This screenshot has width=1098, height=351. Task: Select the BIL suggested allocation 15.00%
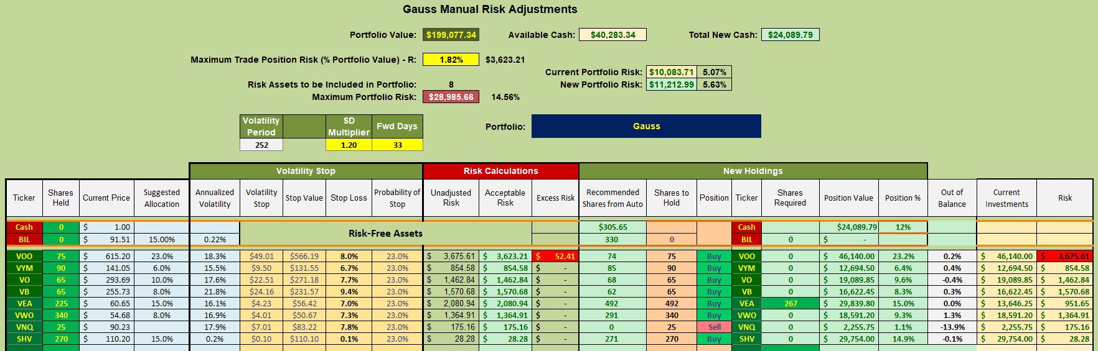pos(161,239)
